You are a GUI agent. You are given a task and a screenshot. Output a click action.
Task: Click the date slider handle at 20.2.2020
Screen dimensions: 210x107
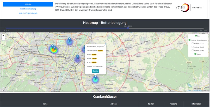(x=128, y=28)
